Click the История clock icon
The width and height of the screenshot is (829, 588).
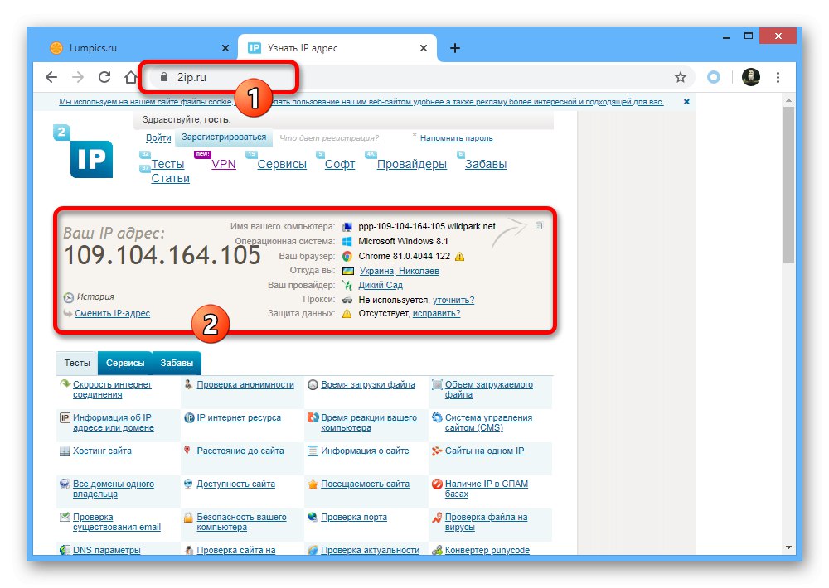pos(69,297)
